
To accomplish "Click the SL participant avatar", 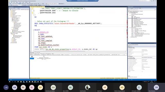I will coord(32,87).
